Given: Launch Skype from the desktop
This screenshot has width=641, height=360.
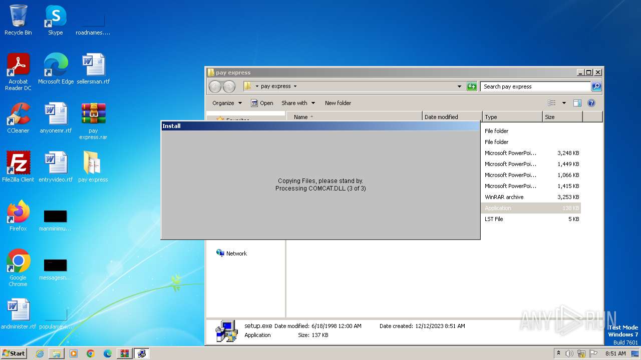Looking at the screenshot, I should tap(55, 20).
